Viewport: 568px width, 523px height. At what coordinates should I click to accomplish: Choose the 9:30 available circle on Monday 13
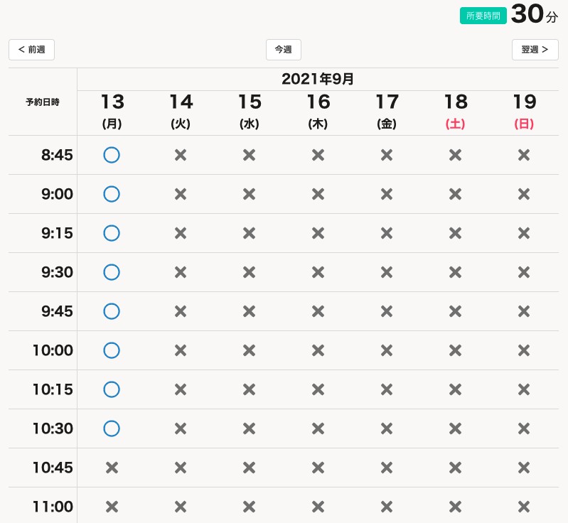click(x=112, y=272)
